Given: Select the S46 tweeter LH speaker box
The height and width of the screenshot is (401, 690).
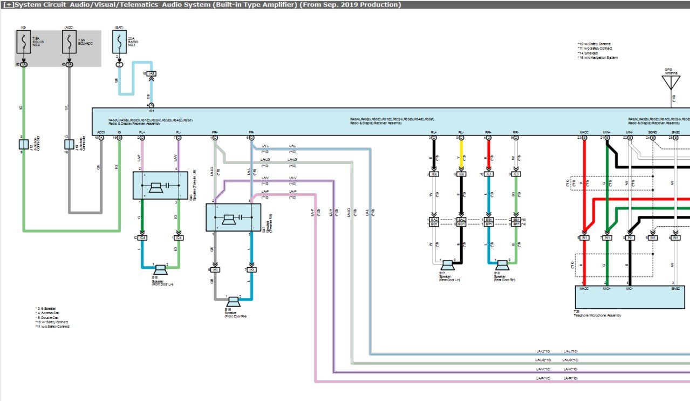Looking at the screenshot, I should tap(160, 186).
